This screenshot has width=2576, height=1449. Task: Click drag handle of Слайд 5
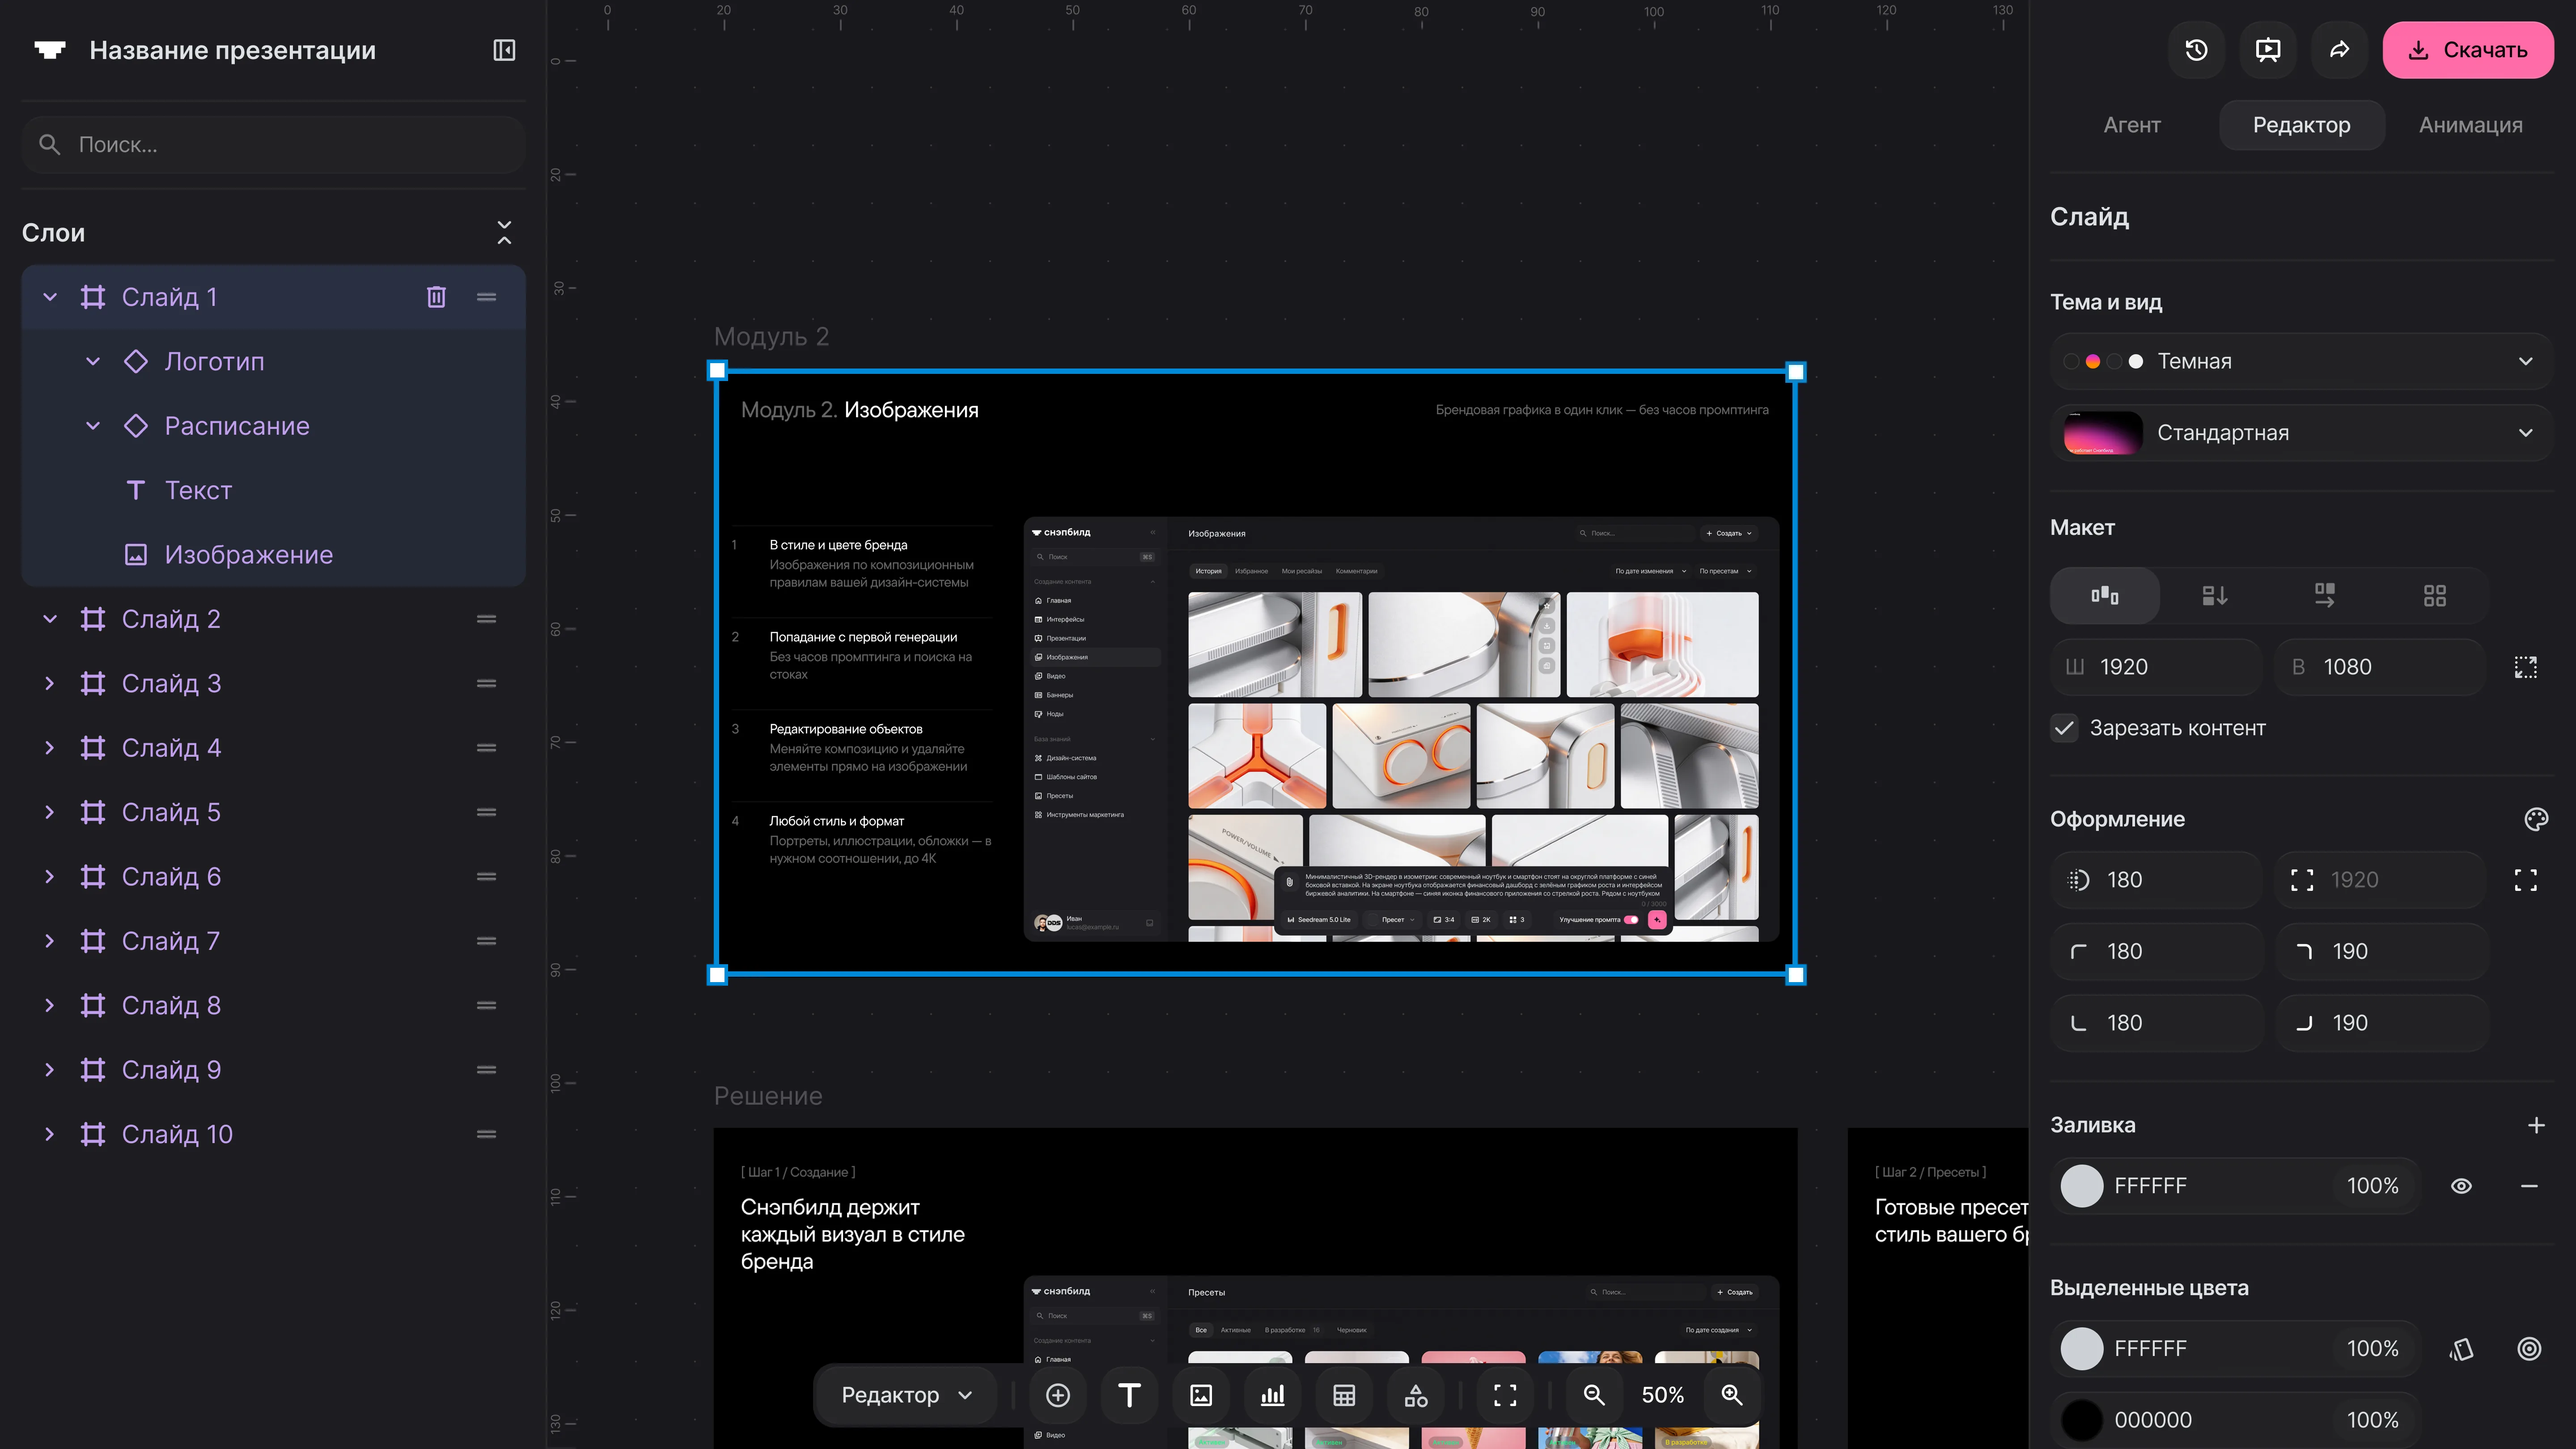tap(487, 812)
